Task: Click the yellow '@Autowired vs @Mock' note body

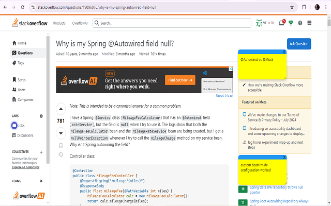Action: tap(262, 66)
